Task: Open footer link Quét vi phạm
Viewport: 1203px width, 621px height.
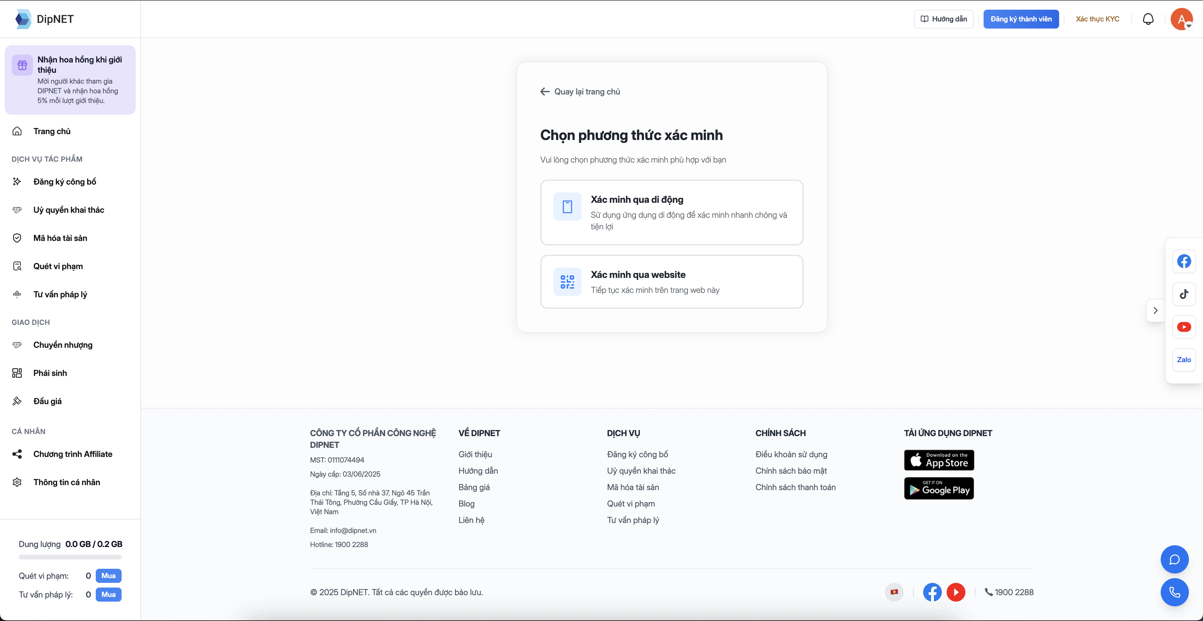Action: click(631, 504)
